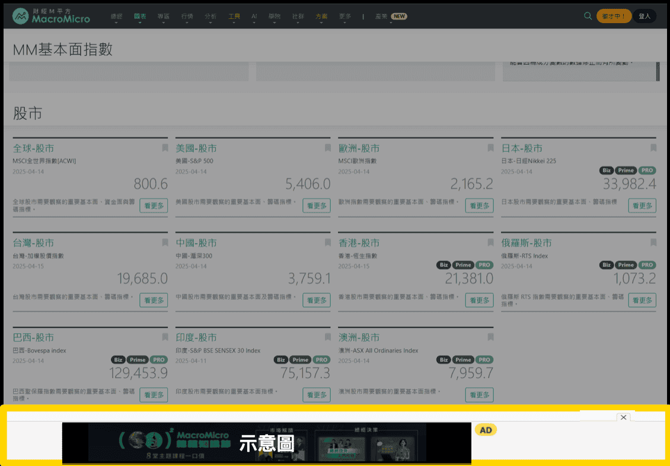Bookmark the 台灣-股市 card
The height and width of the screenshot is (466, 670).
pos(165,242)
